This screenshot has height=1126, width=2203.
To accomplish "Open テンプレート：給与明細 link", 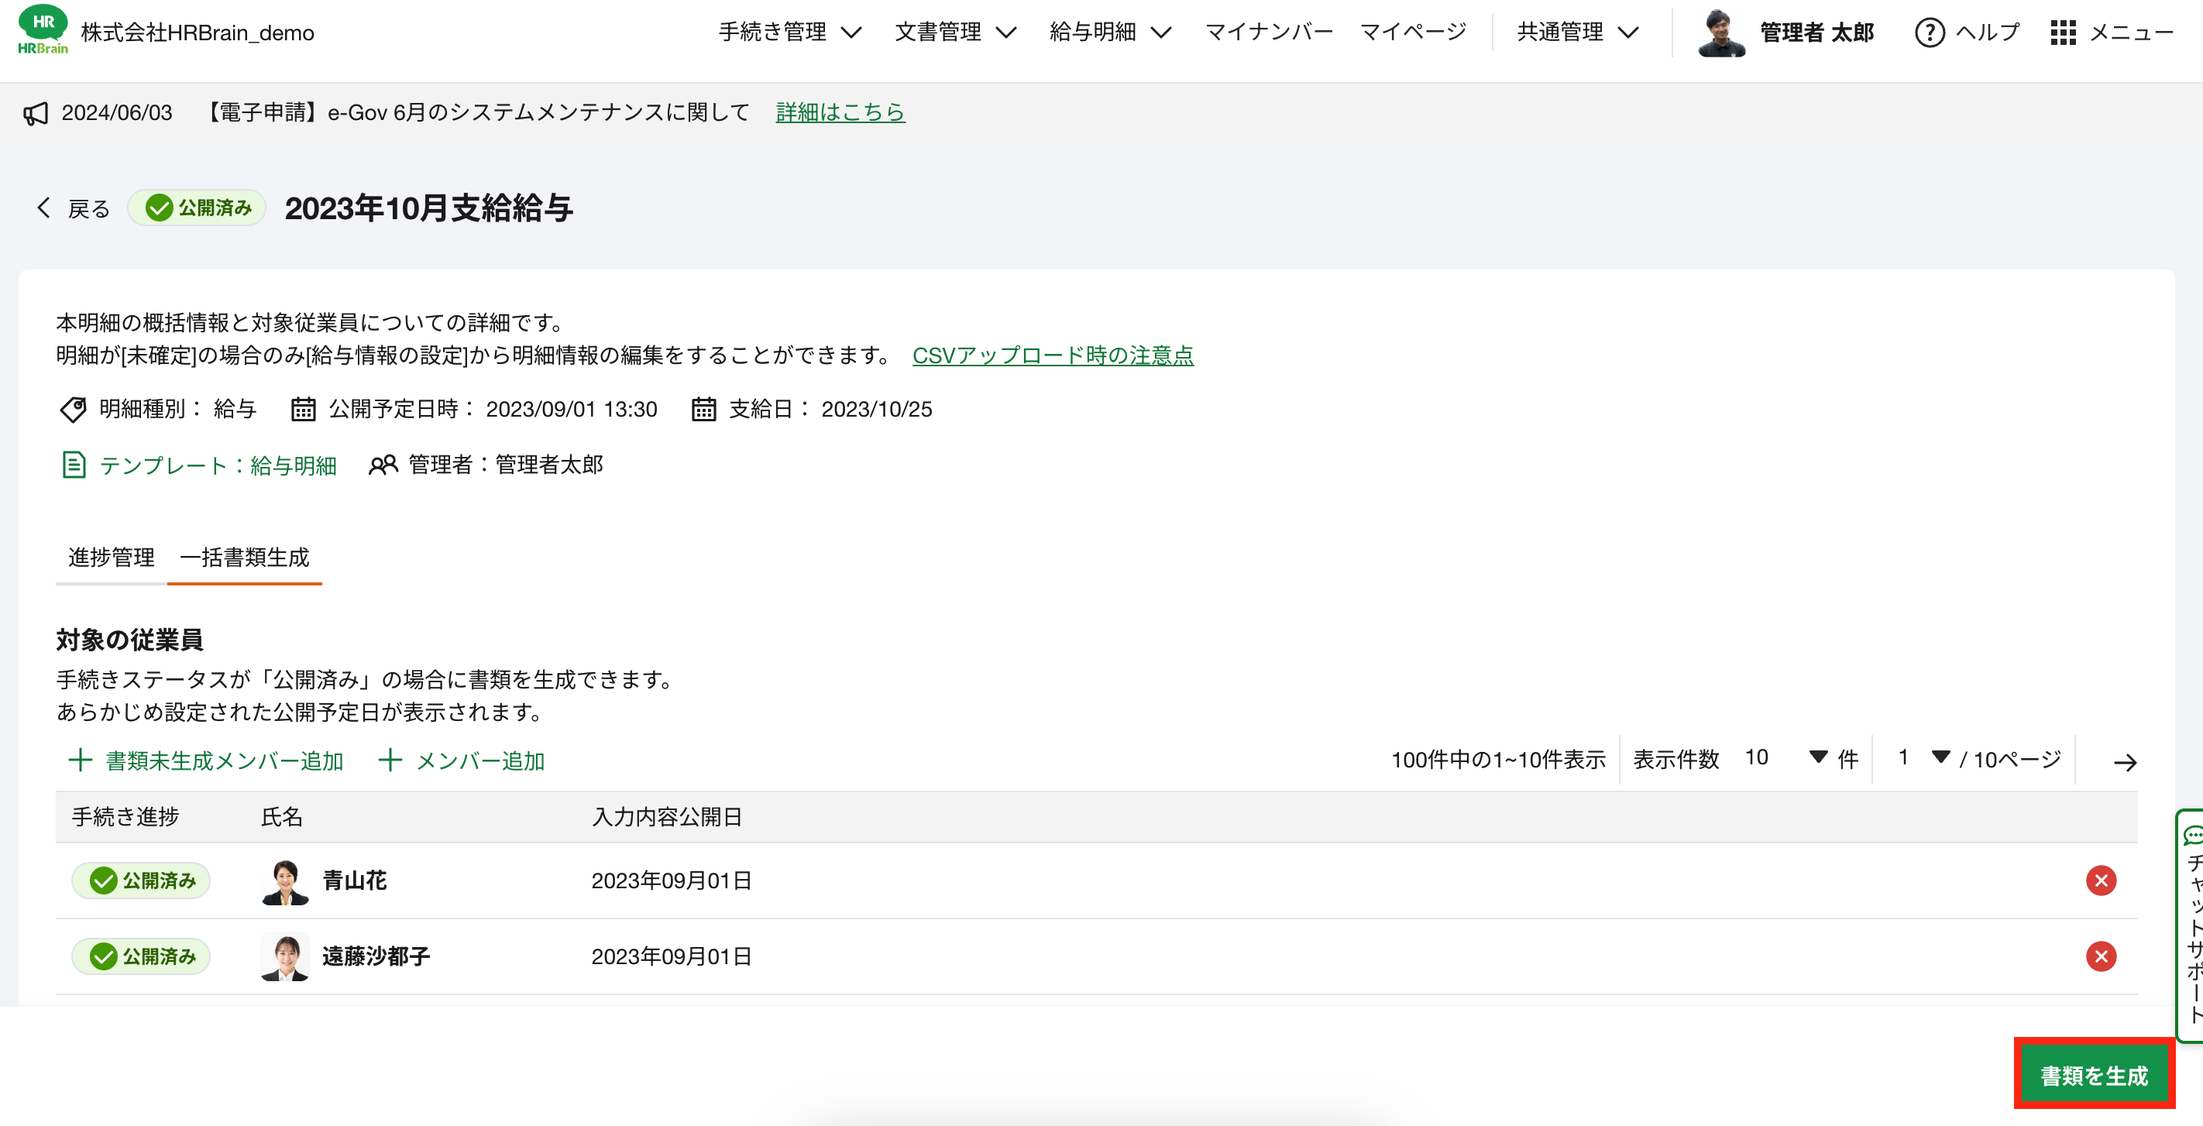I will tap(218, 465).
